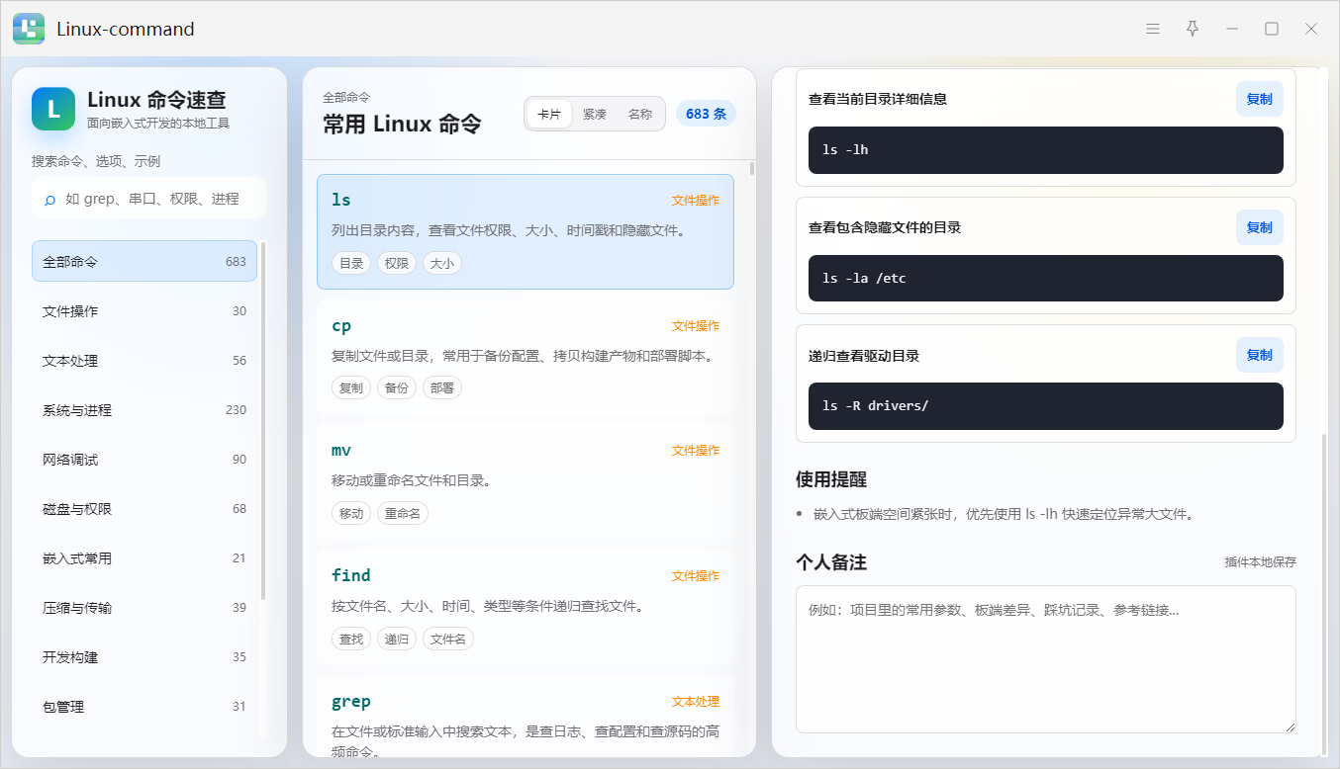Switch to 紧凑 view mode
The width and height of the screenshot is (1340, 769).
(x=595, y=114)
